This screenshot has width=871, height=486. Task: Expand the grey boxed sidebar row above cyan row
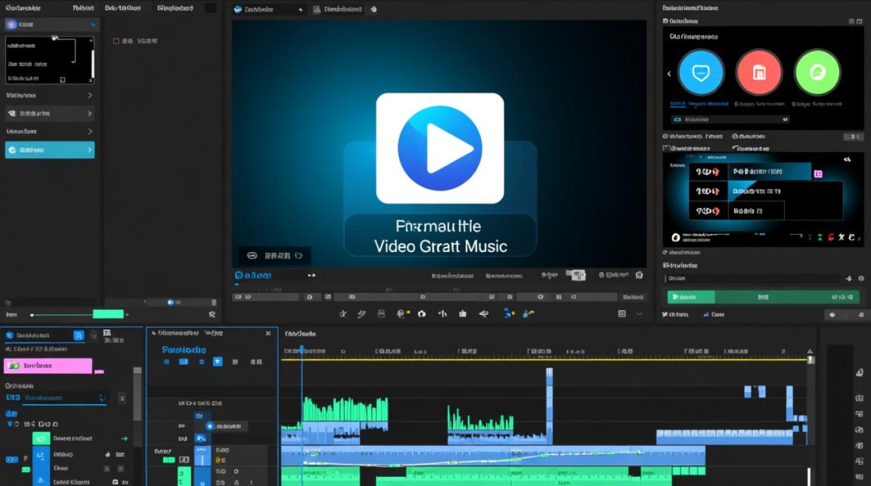click(x=50, y=113)
